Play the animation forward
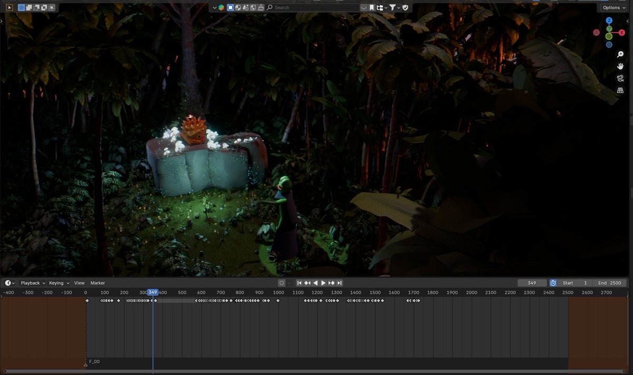This screenshot has width=633, height=375. pyautogui.click(x=323, y=283)
